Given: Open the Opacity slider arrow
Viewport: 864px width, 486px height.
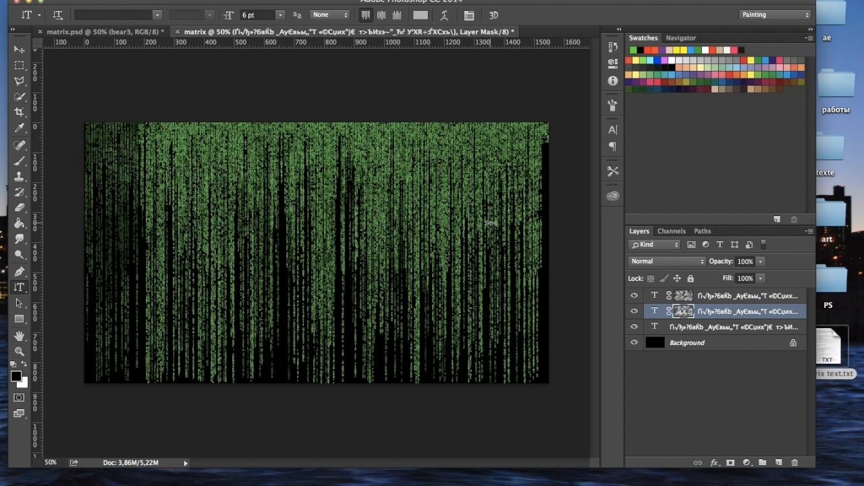Looking at the screenshot, I should point(760,261).
